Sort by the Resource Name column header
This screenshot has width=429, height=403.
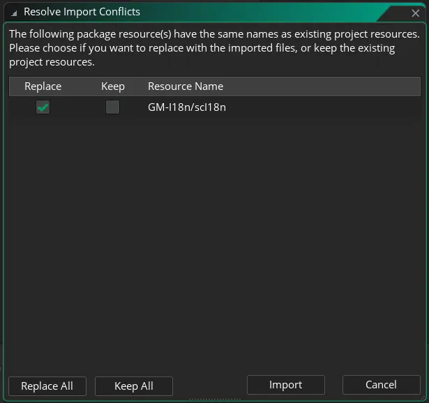tap(186, 86)
